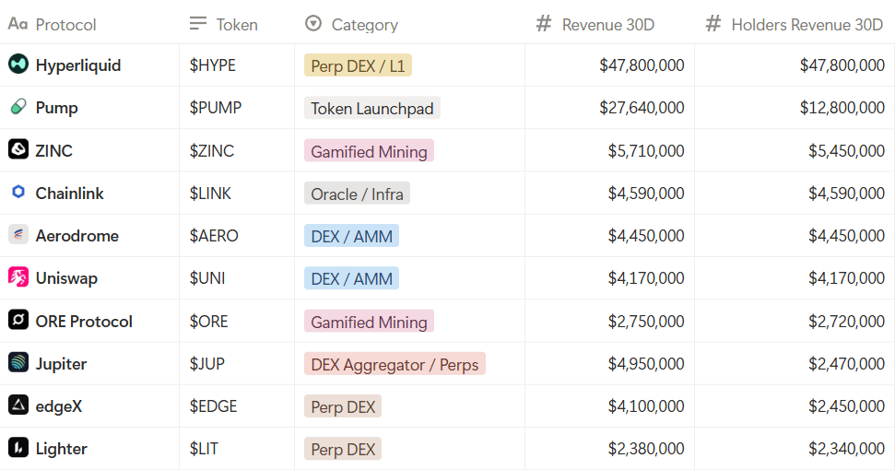Click the edgeX logo icon
Image resolution: width=895 pixels, height=470 pixels.
coord(18,405)
